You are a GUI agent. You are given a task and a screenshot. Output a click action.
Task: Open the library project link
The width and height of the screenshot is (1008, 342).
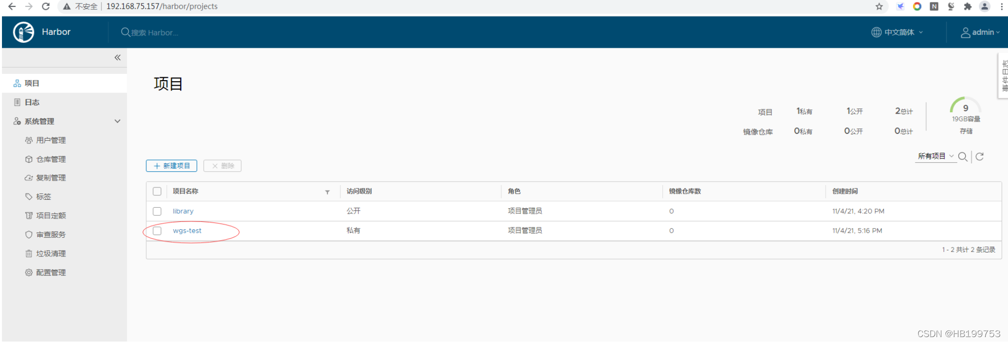[x=183, y=211]
